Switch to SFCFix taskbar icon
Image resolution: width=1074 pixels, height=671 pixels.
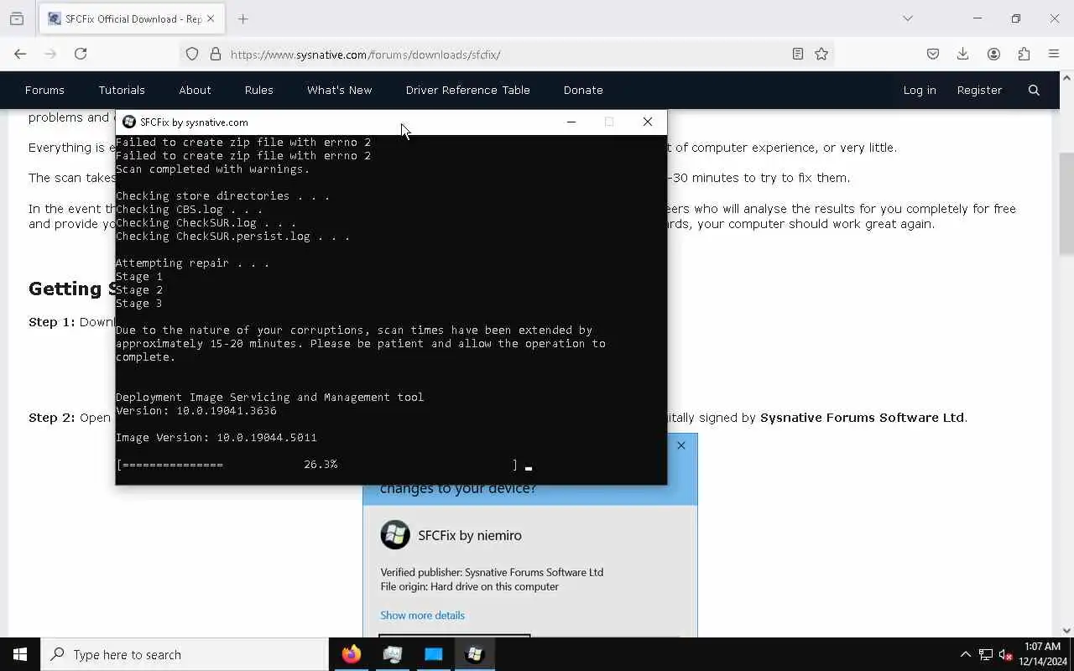point(475,654)
